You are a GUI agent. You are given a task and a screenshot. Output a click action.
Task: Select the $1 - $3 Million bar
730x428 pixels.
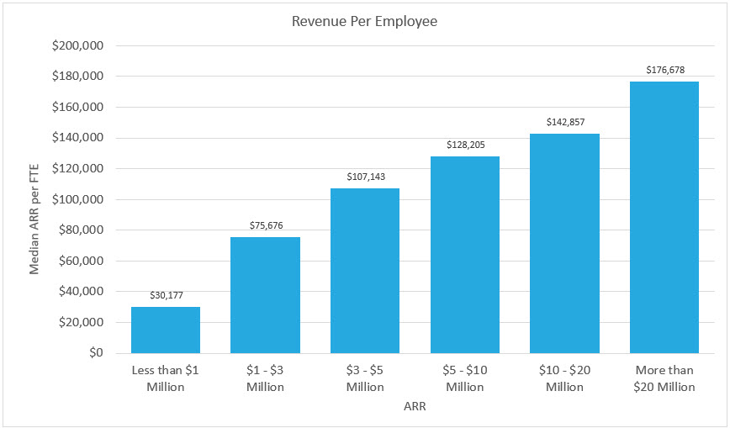point(266,295)
